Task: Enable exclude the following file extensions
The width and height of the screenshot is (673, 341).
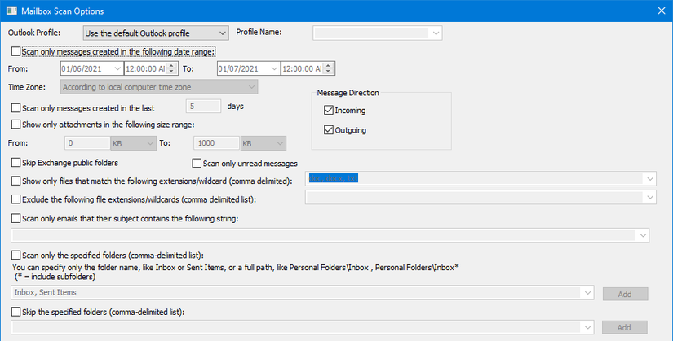Action: point(15,199)
